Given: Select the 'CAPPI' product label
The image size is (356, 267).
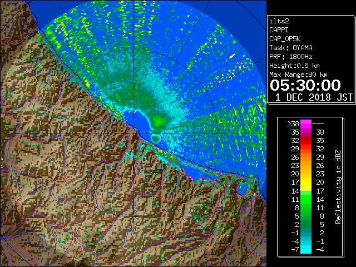Looking at the screenshot, I should click(279, 30).
